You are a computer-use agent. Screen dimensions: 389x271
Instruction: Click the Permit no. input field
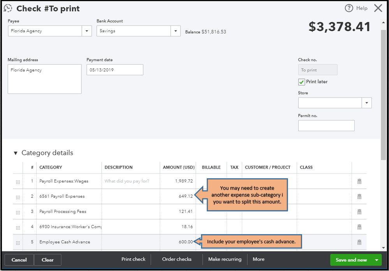(326, 126)
